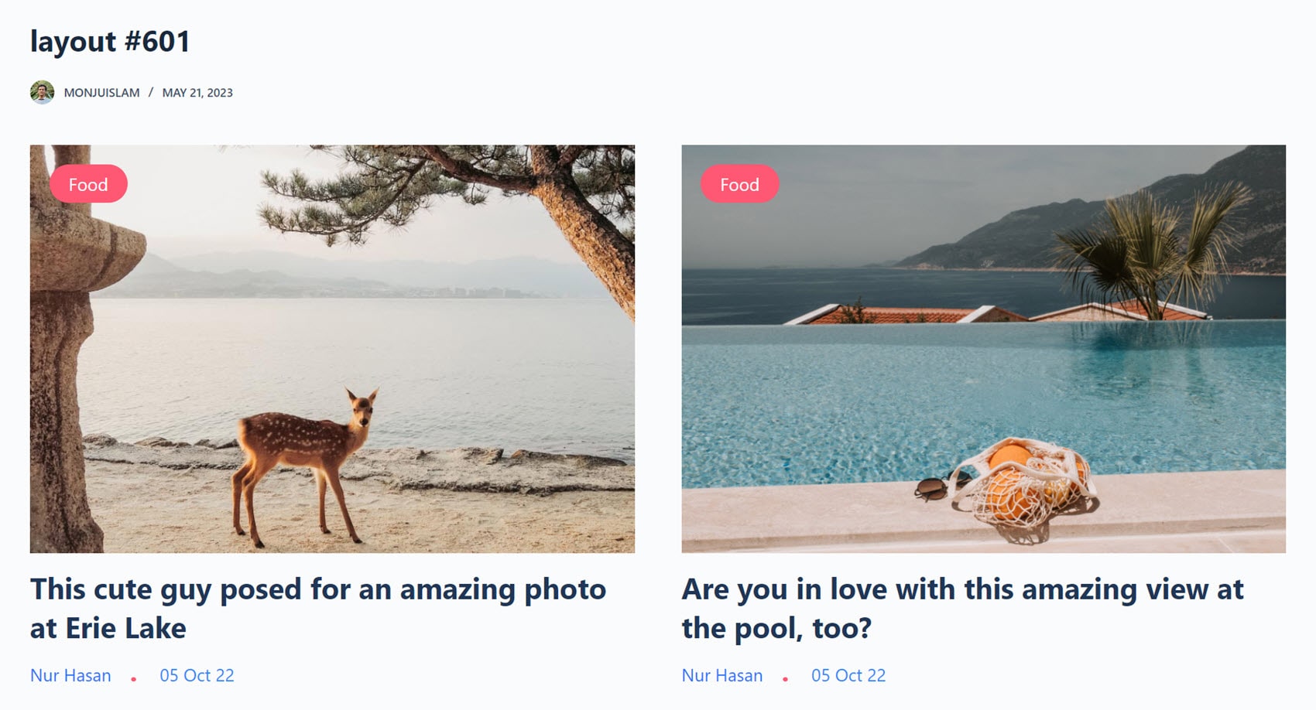This screenshot has height=710, width=1316.
Task: Click 05 Oct 22 under the pool article
Action: [848, 675]
